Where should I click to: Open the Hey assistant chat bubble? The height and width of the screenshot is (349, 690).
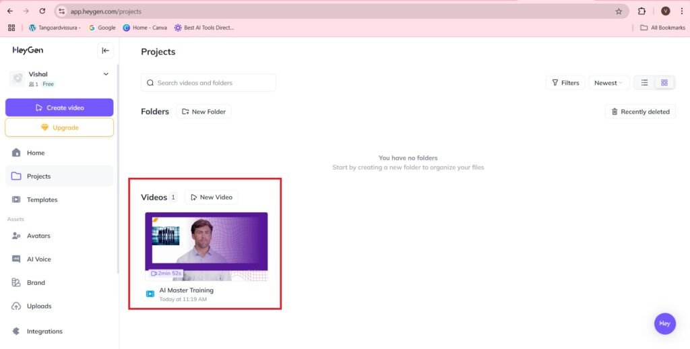(665, 323)
